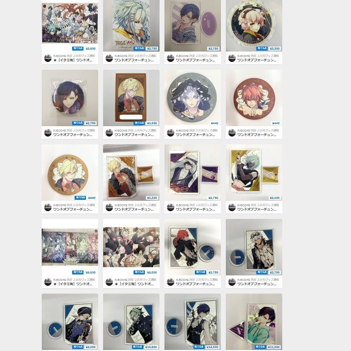Click the seller avatar under the grey ¥440 badge
Image resolution: width=351 pixels, height=351 pixels.
(x=170, y=133)
